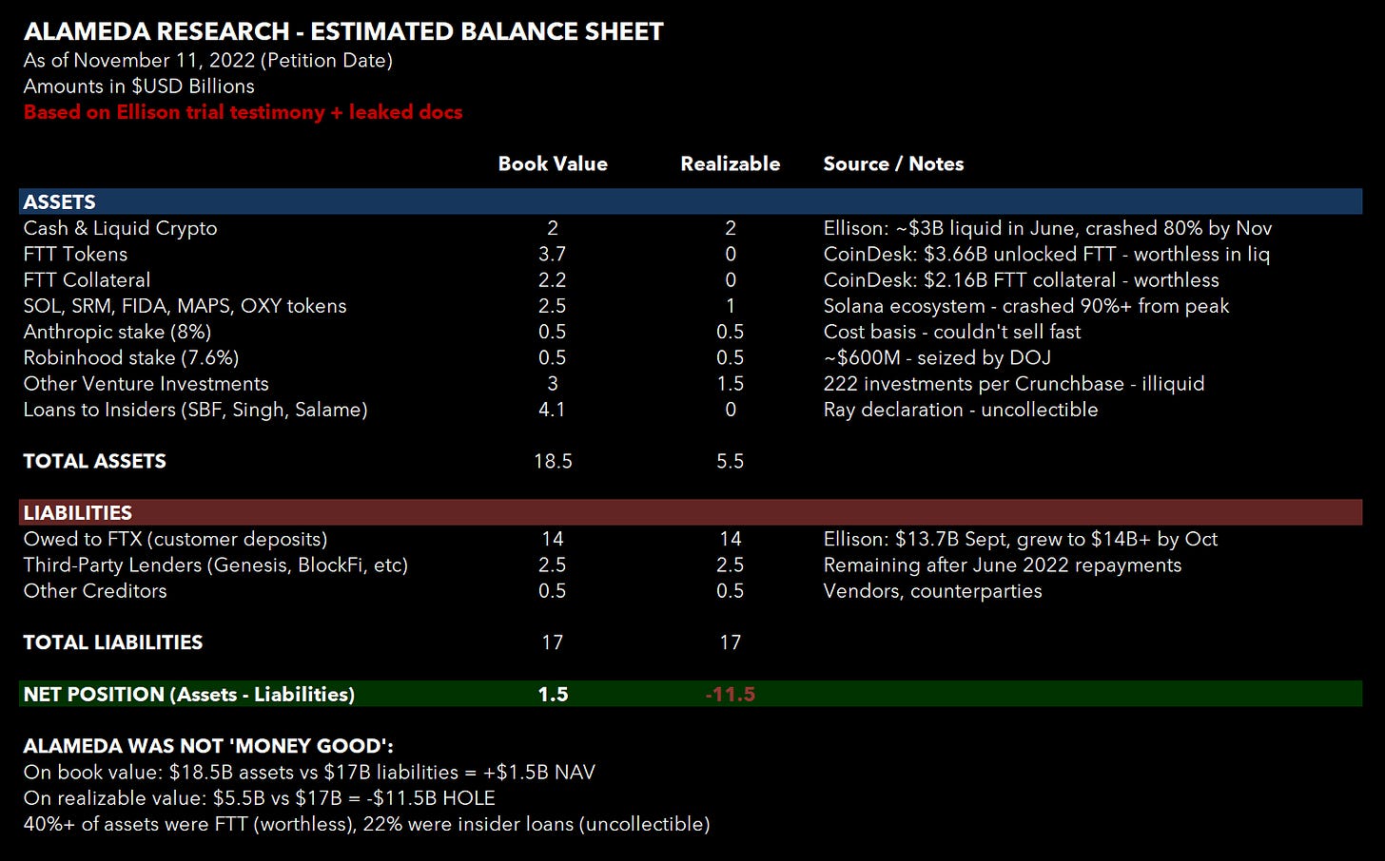Select the 'Robinhood stake (7.6%)' row label
This screenshot has height=861, width=1385.
[x=131, y=357]
